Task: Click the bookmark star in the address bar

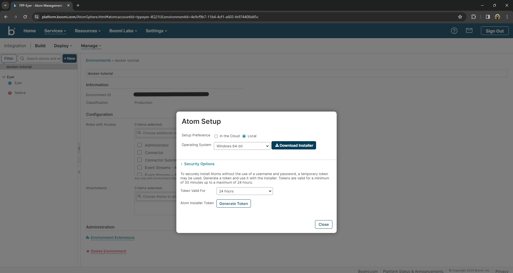Action: tap(460, 17)
